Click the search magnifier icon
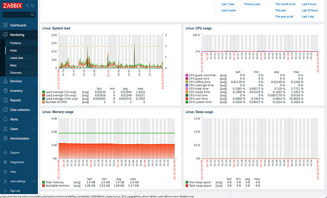 [33, 15]
